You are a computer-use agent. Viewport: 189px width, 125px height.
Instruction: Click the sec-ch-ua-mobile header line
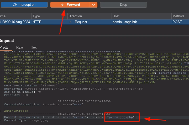pyautogui.click(x=23, y=92)
